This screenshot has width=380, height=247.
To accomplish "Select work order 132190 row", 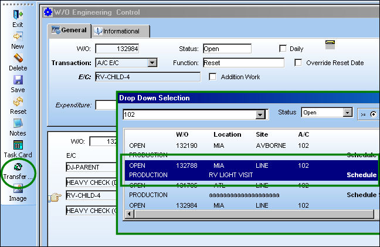I will click(252, 150).
